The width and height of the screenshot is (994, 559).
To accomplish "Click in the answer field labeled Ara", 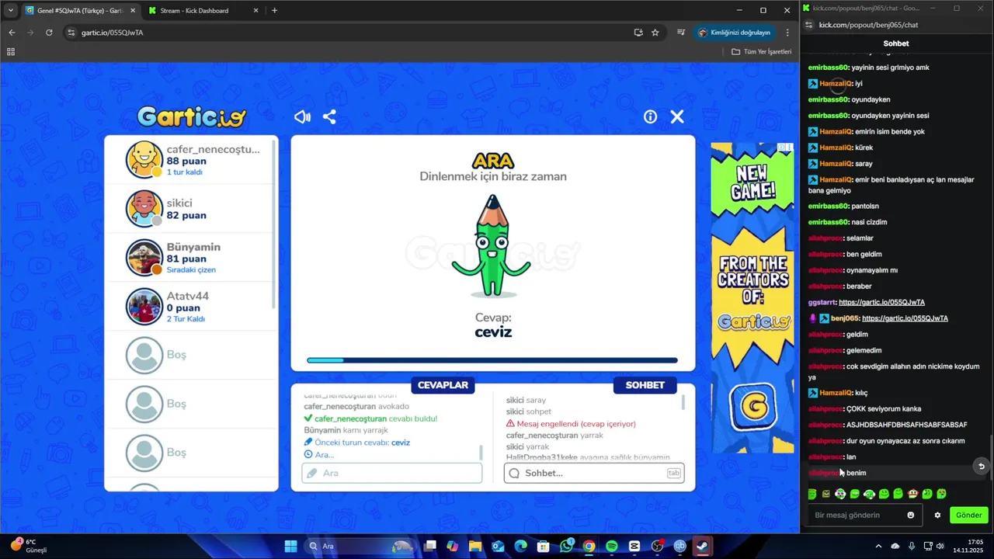I will (x=392, y=473).
